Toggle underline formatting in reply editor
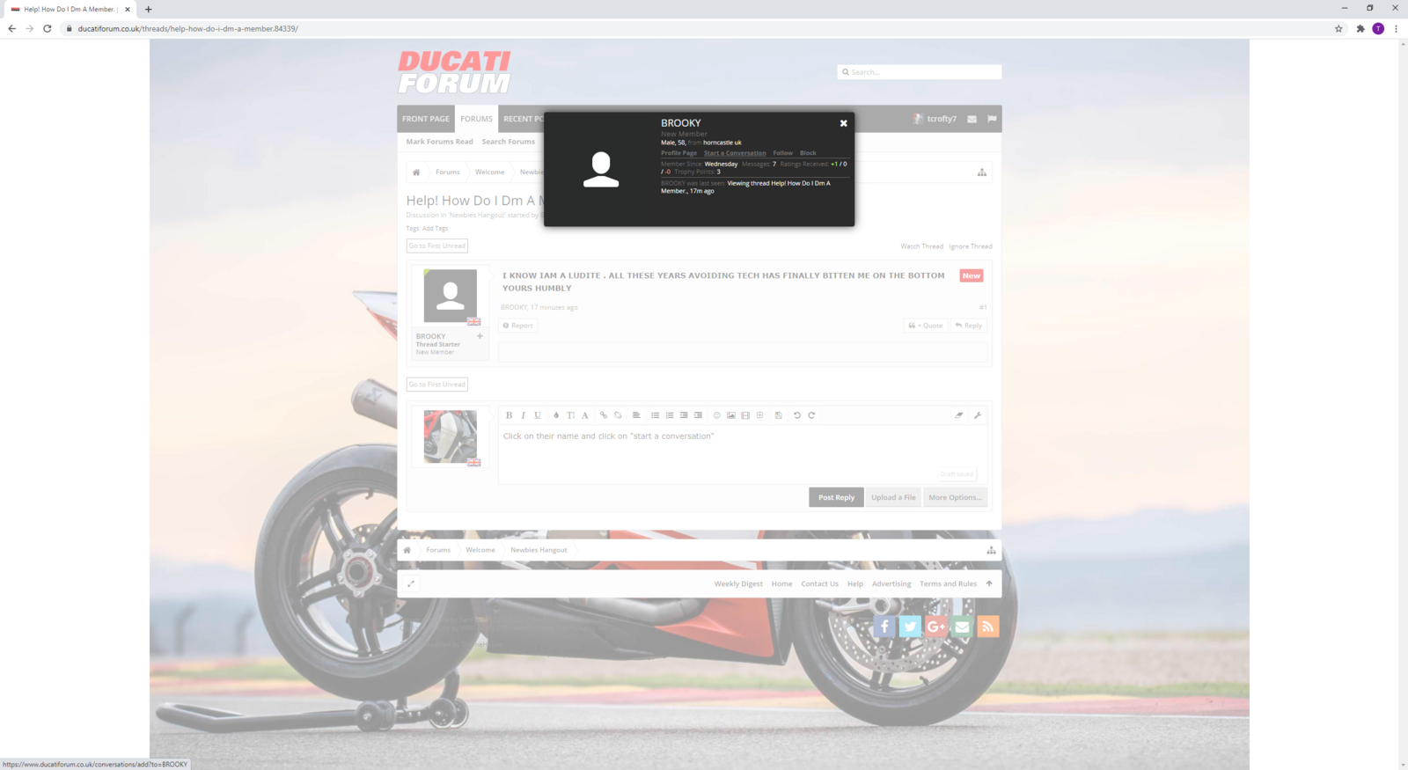The image size is (1408, 770). tap(538, 415)
